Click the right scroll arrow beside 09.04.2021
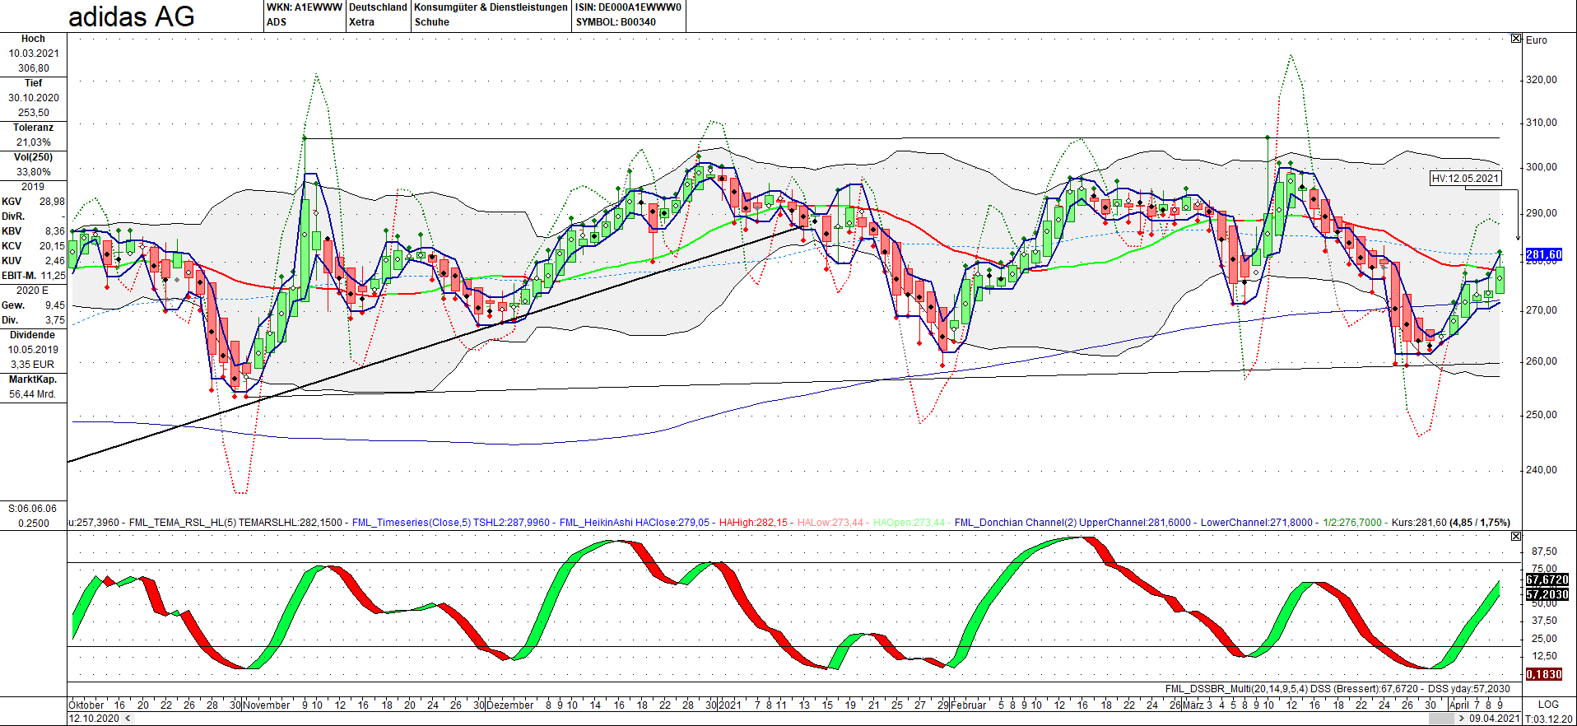Screen dimensions: 1577x726 pos(1462,719)
